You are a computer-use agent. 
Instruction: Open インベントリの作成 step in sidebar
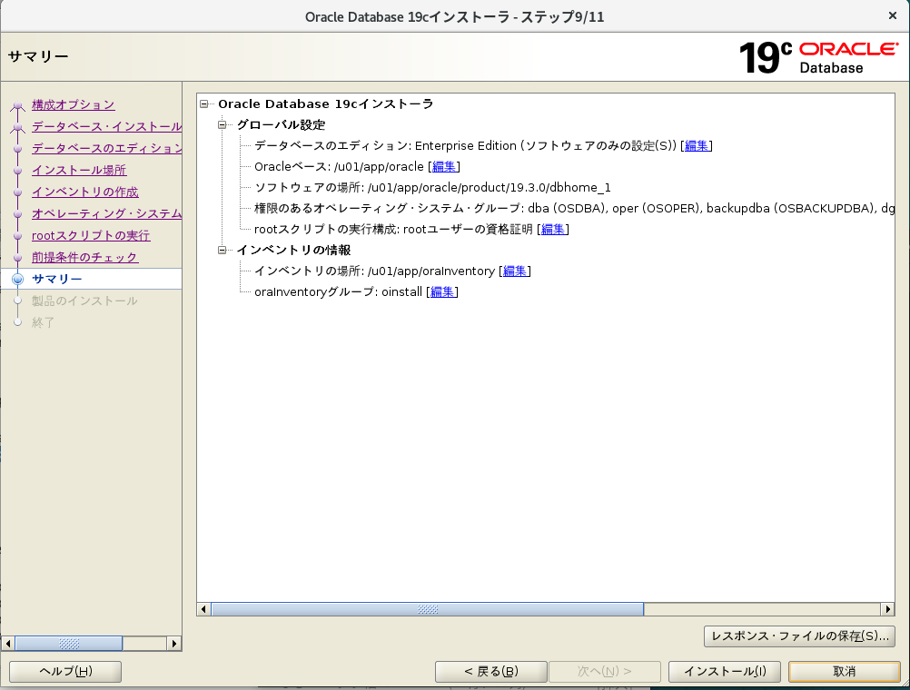coord(84,192)
